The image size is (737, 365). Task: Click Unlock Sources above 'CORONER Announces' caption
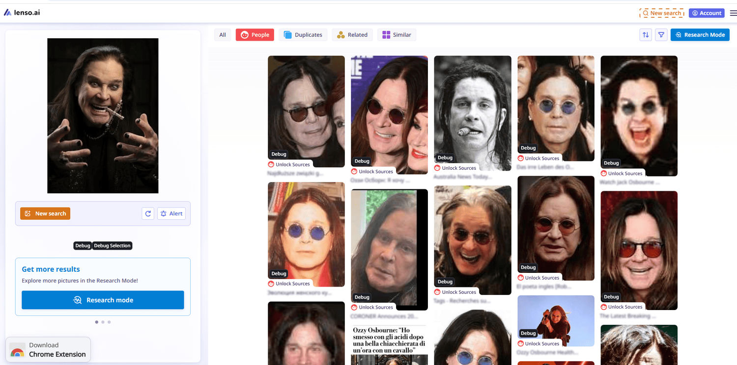point(372,307)
